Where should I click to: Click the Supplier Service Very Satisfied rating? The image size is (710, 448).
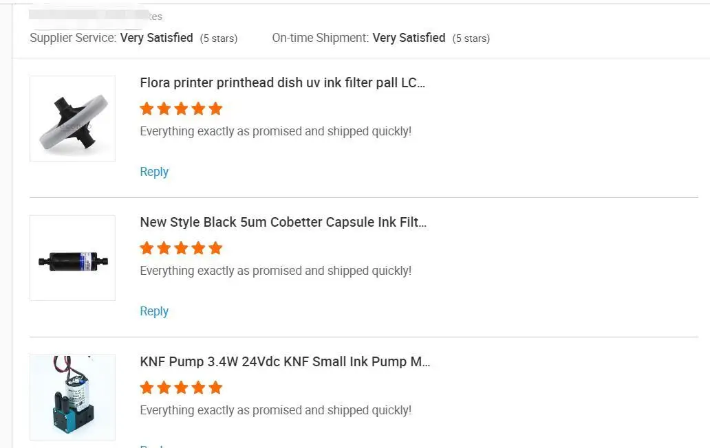(x=156, y=38)
